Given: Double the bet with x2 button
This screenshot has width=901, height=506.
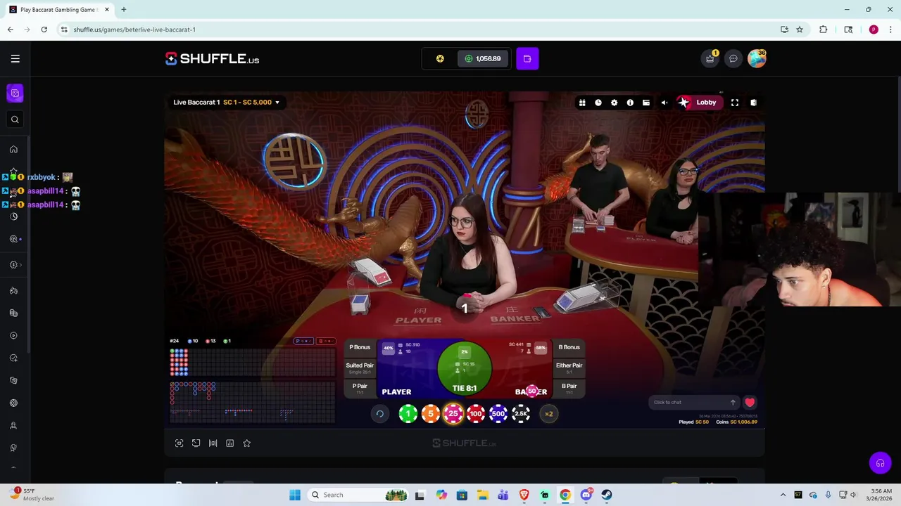Looking at the screenshot, I should (548, 414).
